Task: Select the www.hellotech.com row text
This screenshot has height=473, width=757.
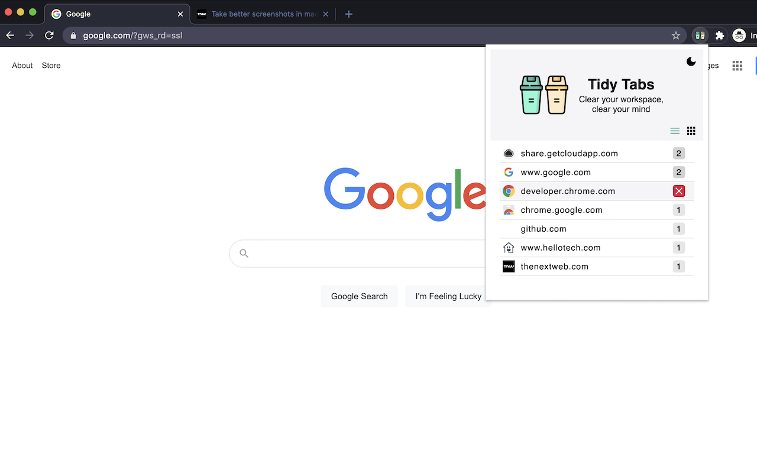Action: coord(561,248)
